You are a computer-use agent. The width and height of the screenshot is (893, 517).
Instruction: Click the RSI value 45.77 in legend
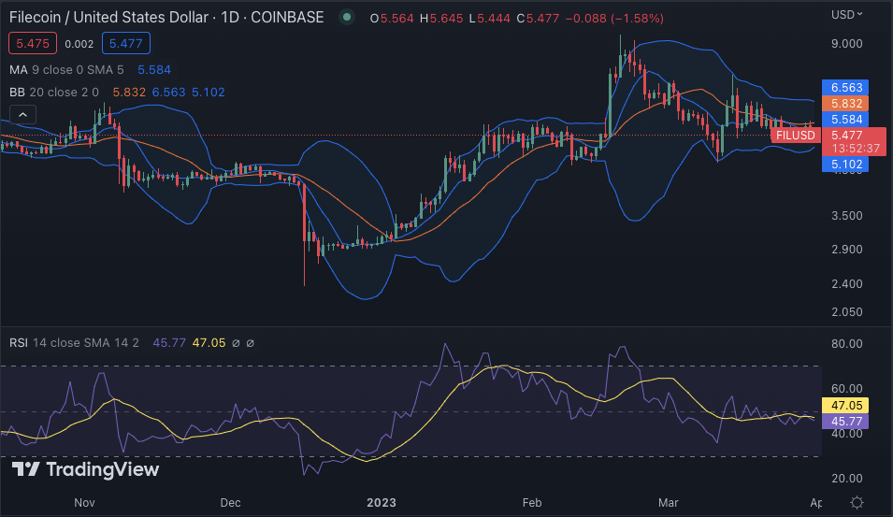tap(169, 343)
